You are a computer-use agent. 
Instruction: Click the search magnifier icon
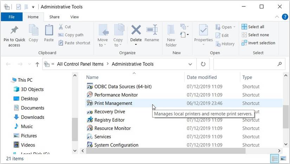[280, 64]
